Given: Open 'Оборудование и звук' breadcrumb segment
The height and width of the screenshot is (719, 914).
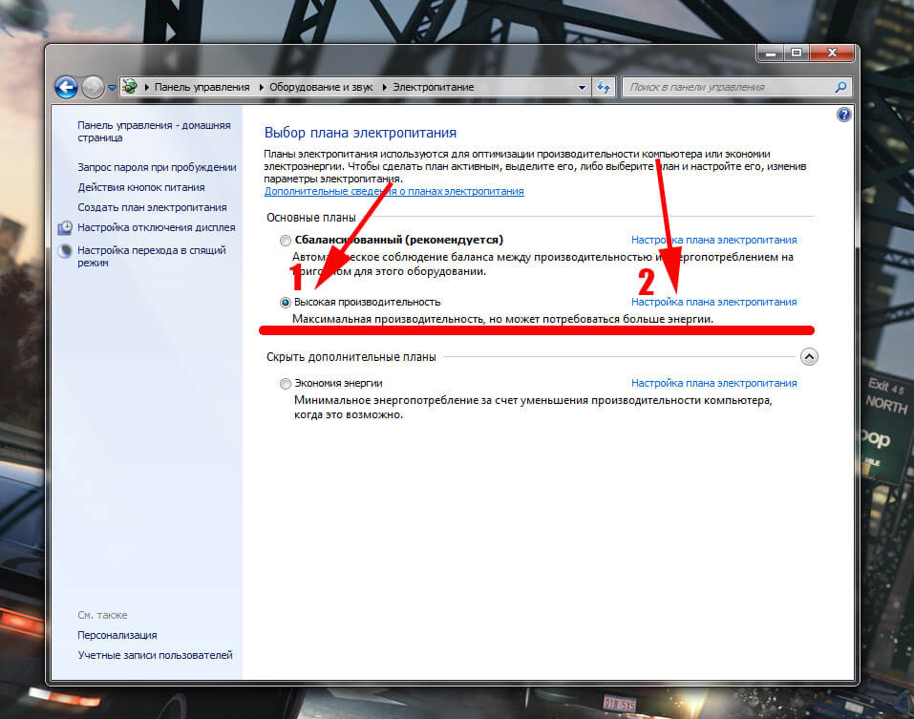Looking at the screenshot, I should 321,88.
